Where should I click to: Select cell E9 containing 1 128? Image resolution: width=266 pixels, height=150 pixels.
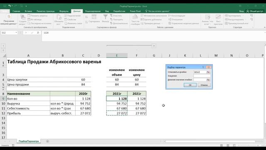[117, 99]
